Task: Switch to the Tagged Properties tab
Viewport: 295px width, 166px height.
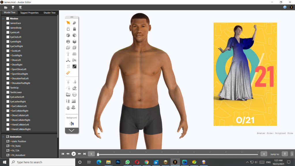Action: click(29, 13)
